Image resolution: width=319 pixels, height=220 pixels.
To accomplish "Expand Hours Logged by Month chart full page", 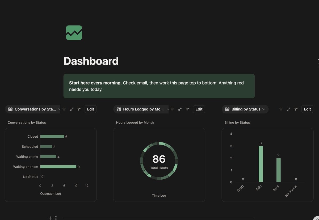I will point(180,109).
